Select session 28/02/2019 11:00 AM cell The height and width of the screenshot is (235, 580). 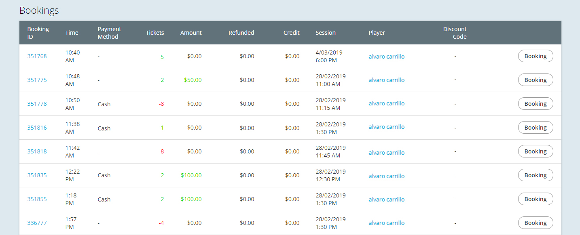(330, 80)
